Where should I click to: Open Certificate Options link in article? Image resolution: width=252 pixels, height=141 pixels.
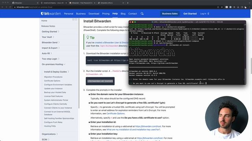pos(115,114)
